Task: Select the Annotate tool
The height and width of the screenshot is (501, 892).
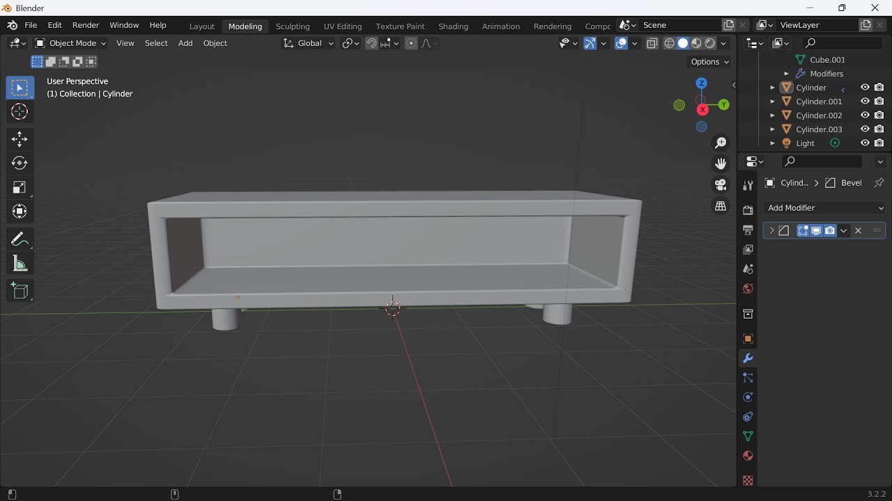Action: [20, 240]
